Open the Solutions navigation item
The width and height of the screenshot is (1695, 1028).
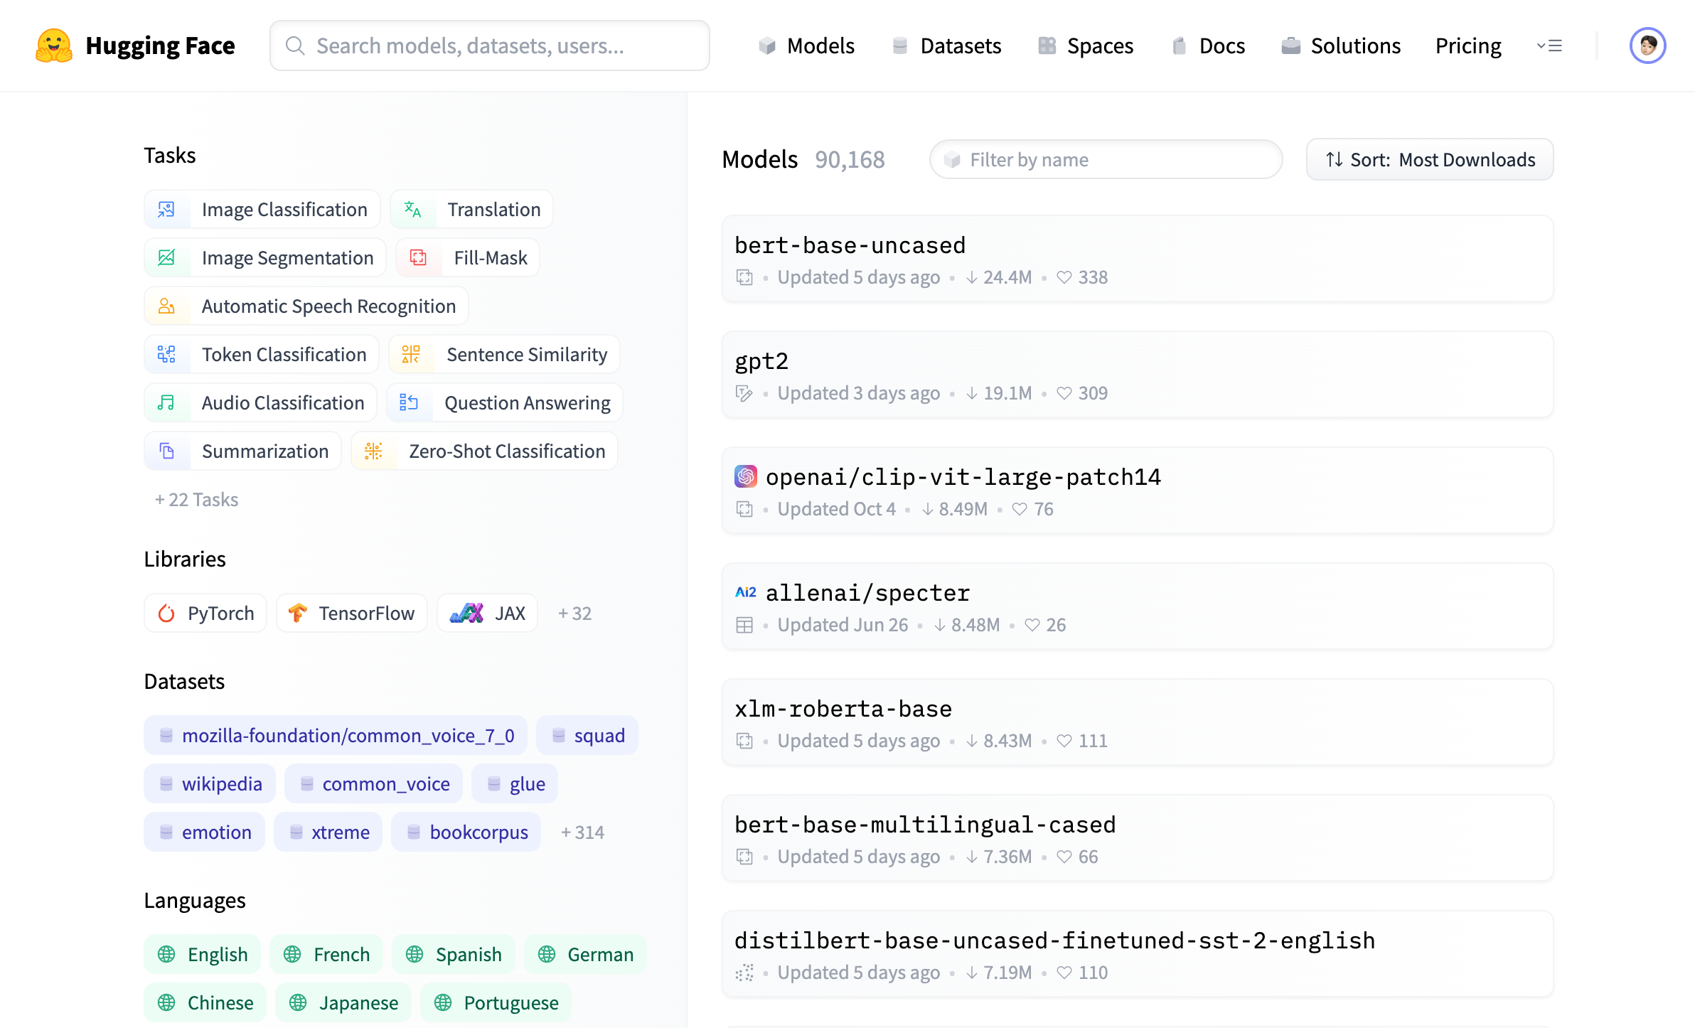pyautogui.click(x=1341, y=45)
